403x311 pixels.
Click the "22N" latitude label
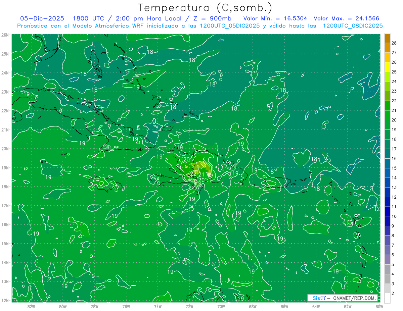tap(5, 111)
